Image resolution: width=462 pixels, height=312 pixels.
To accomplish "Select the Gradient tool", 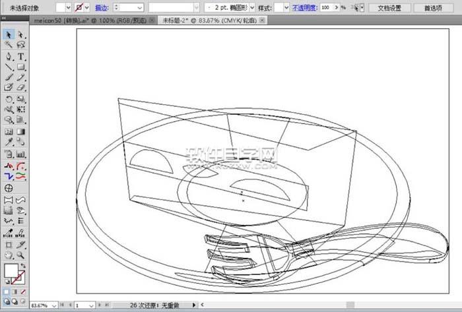I will (20, 131).
